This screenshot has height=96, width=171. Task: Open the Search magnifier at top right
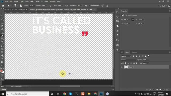coord(160,6)
